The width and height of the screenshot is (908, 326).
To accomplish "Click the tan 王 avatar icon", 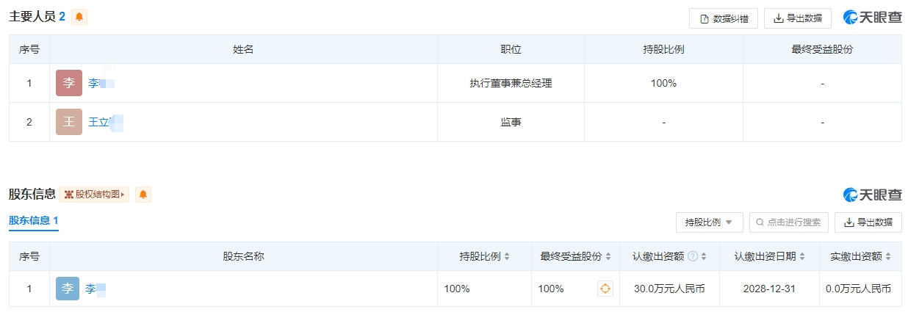I will click(68, 122).
